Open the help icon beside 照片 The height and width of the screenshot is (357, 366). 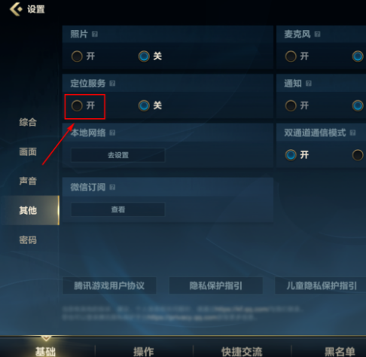[95, 34]
